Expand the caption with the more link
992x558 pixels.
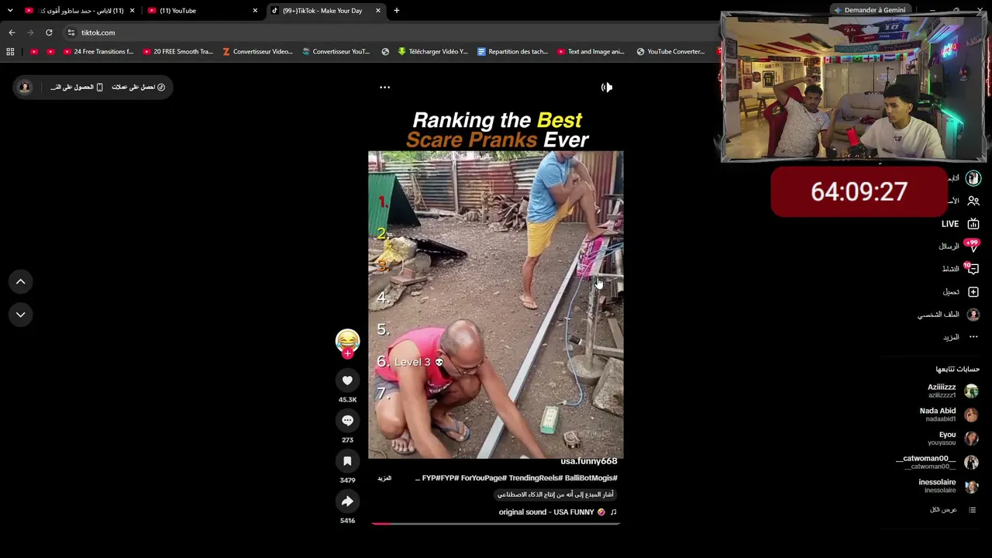point(384,478)
